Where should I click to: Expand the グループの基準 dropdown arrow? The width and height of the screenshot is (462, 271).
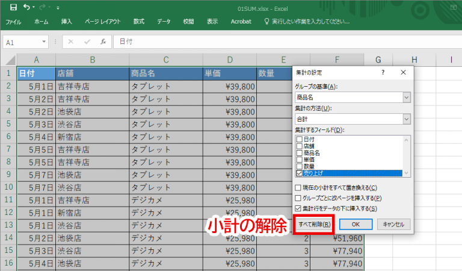tap(407, 98)
